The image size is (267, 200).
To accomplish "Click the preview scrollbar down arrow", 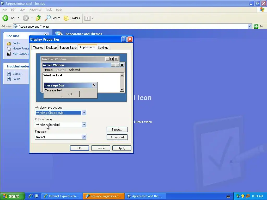I will click(x=122, y=90).
